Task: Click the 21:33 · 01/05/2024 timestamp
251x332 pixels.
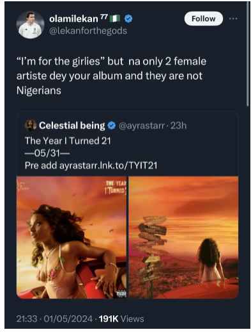Action: click(x=54, y=319)
